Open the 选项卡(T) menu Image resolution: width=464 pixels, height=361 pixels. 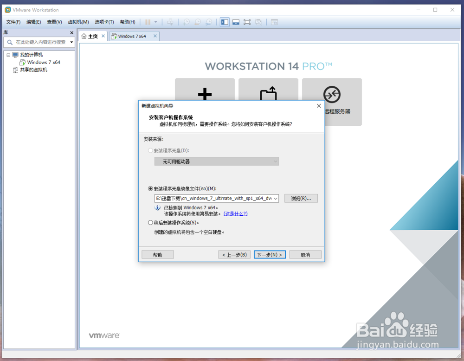click(x=104, y=22)
